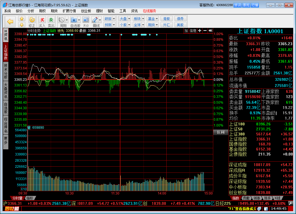Click the yellow down arrow toolbar icon
This screenshot has width=296, height=214.
pyautogui.click(x=22, y=25)
